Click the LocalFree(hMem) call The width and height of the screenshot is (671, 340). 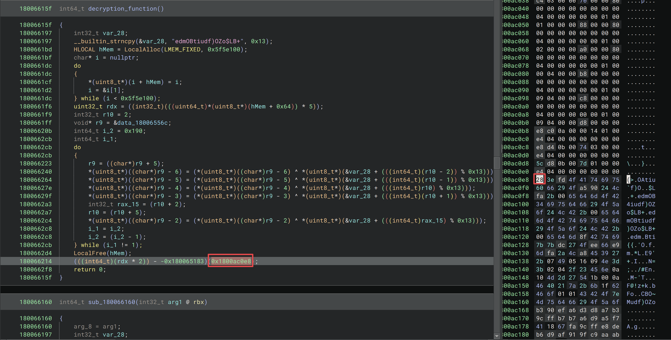point(98,253)
